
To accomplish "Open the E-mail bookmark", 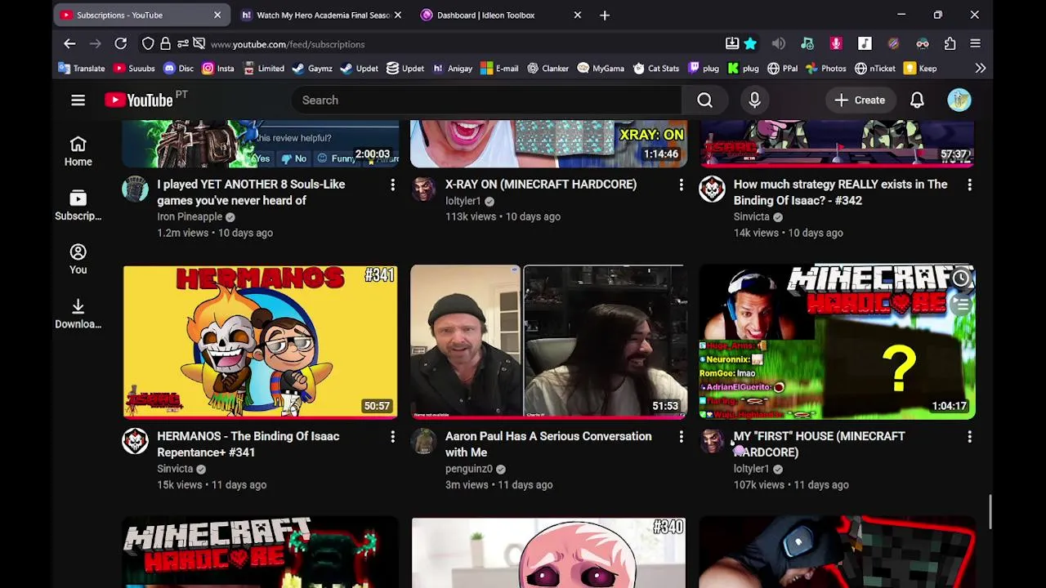I will tap(499, 69).
